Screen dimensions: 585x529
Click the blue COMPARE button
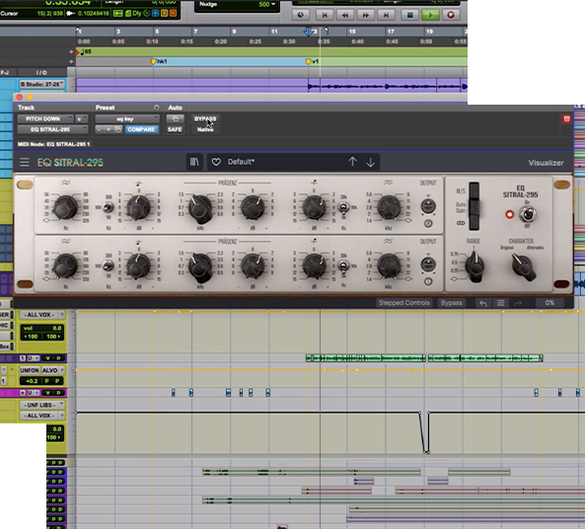141,129
